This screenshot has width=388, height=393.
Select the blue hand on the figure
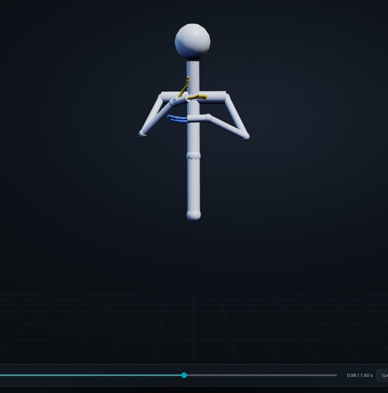pyautogui.click(x=177, y=119)
